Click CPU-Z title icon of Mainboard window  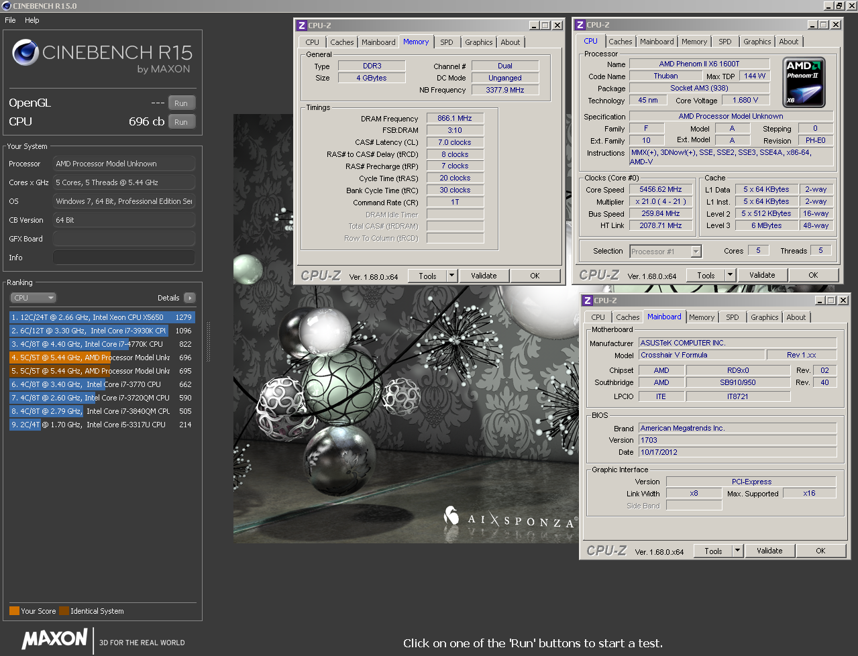point(588,300)
